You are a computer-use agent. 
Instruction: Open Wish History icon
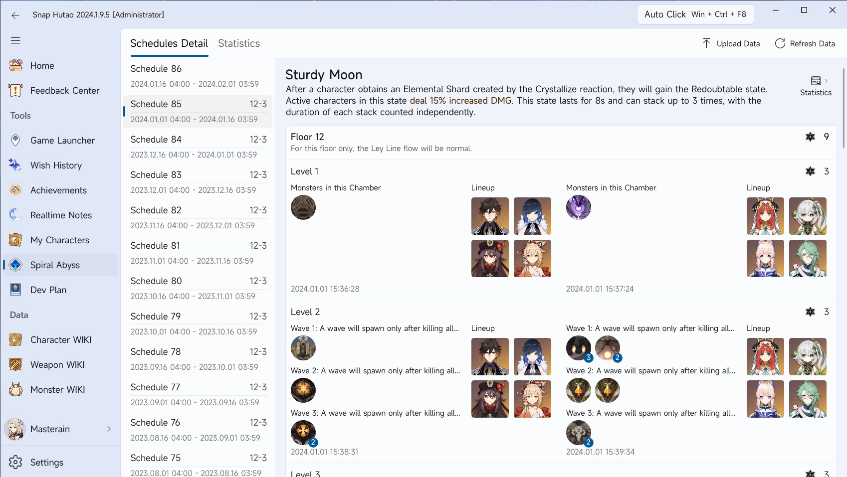point(15,165)
